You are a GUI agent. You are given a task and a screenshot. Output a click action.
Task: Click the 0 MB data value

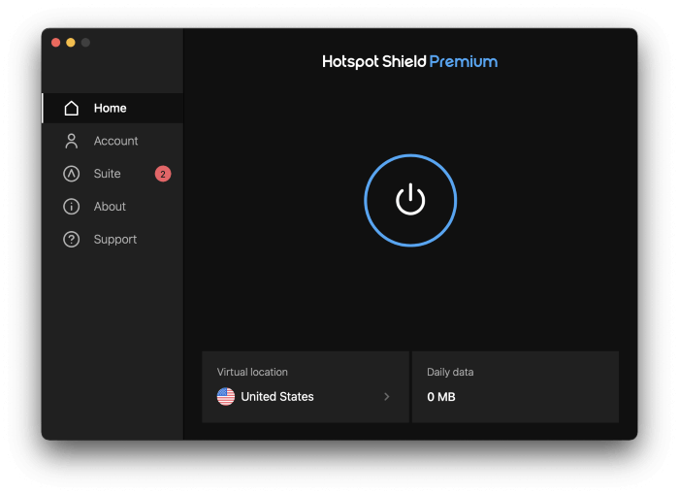click(440, 397)
